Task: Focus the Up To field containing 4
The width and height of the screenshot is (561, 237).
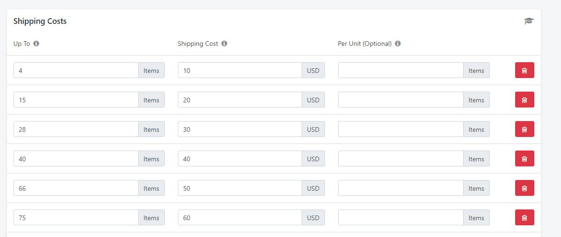Action: 76,71
